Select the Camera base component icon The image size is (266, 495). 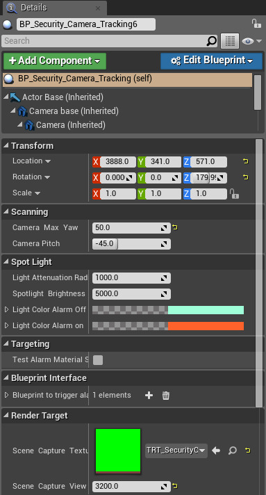pos(23,111)
